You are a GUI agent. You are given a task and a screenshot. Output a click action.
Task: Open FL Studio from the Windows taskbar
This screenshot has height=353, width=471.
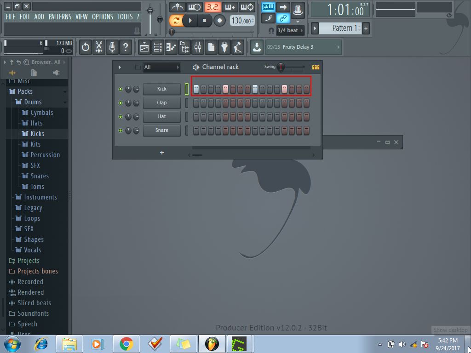point(212,343)
